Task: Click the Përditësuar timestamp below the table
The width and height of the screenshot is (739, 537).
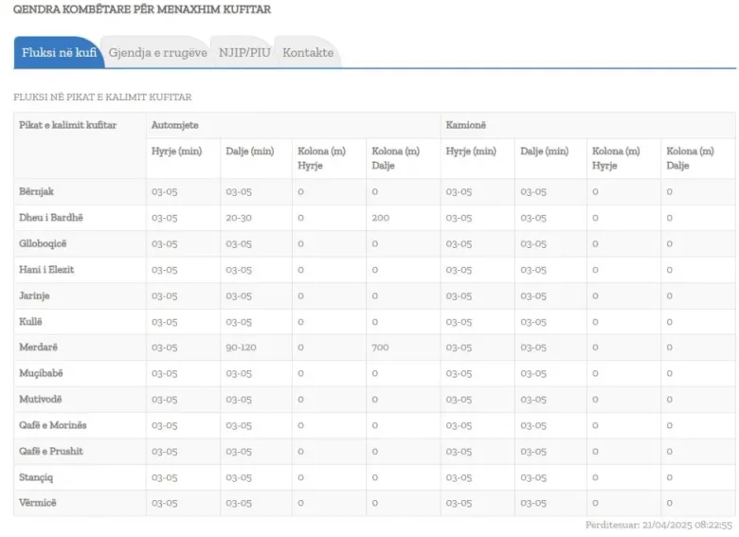Action: 658,524
